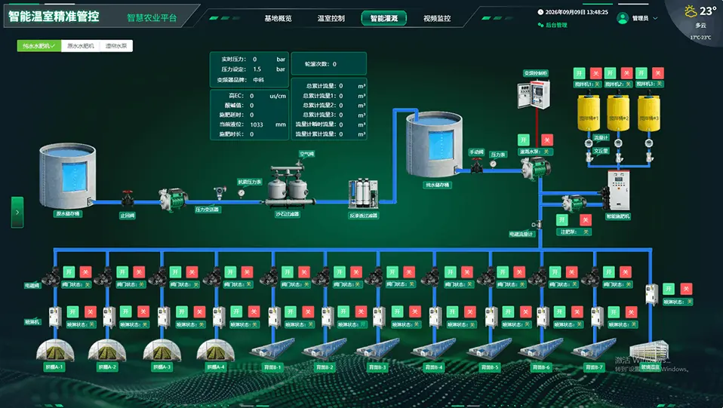
Task: Click the cloudy weather icon
Action: pos(691,11)
